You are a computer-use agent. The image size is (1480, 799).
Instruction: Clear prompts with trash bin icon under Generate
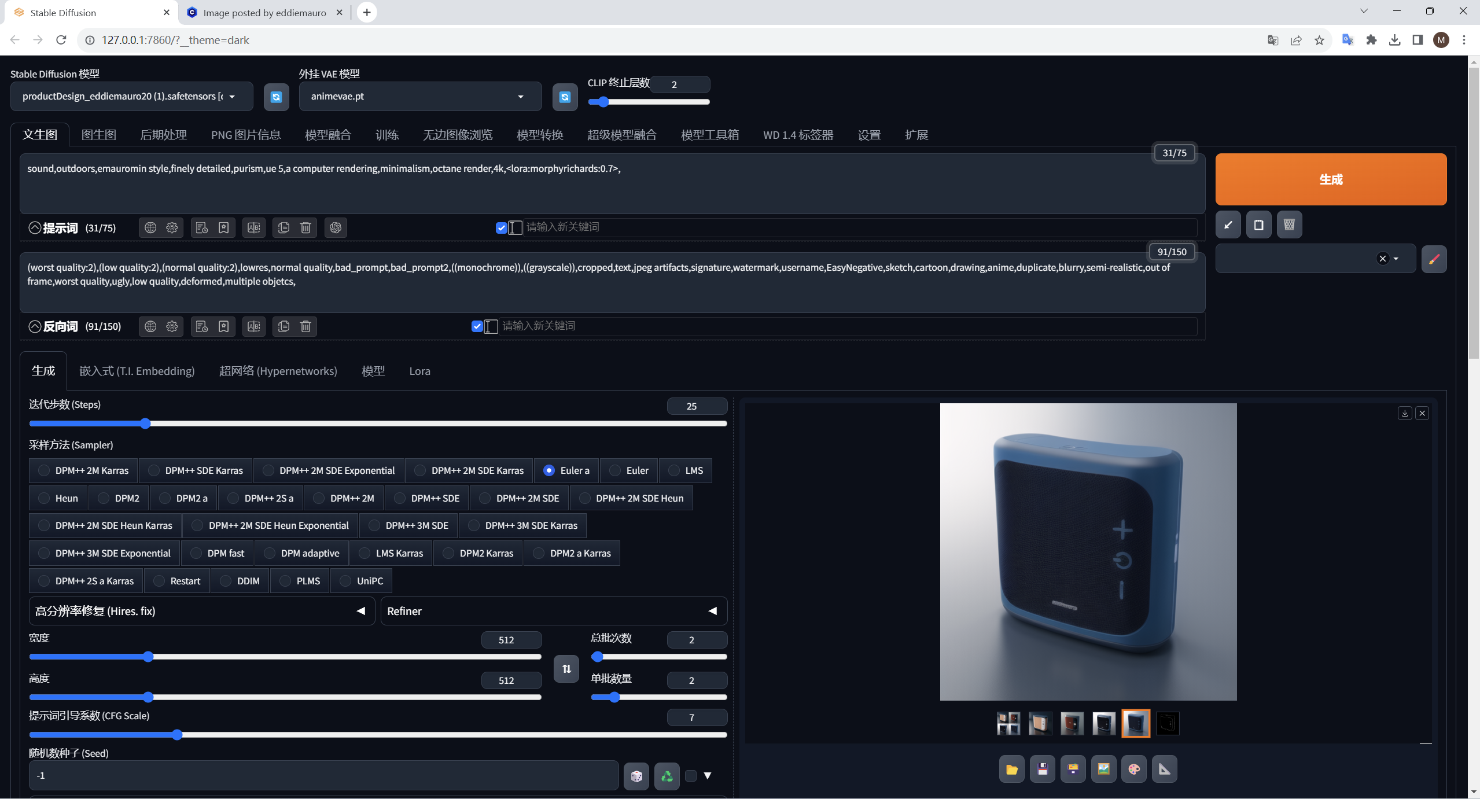[1289, 224]
